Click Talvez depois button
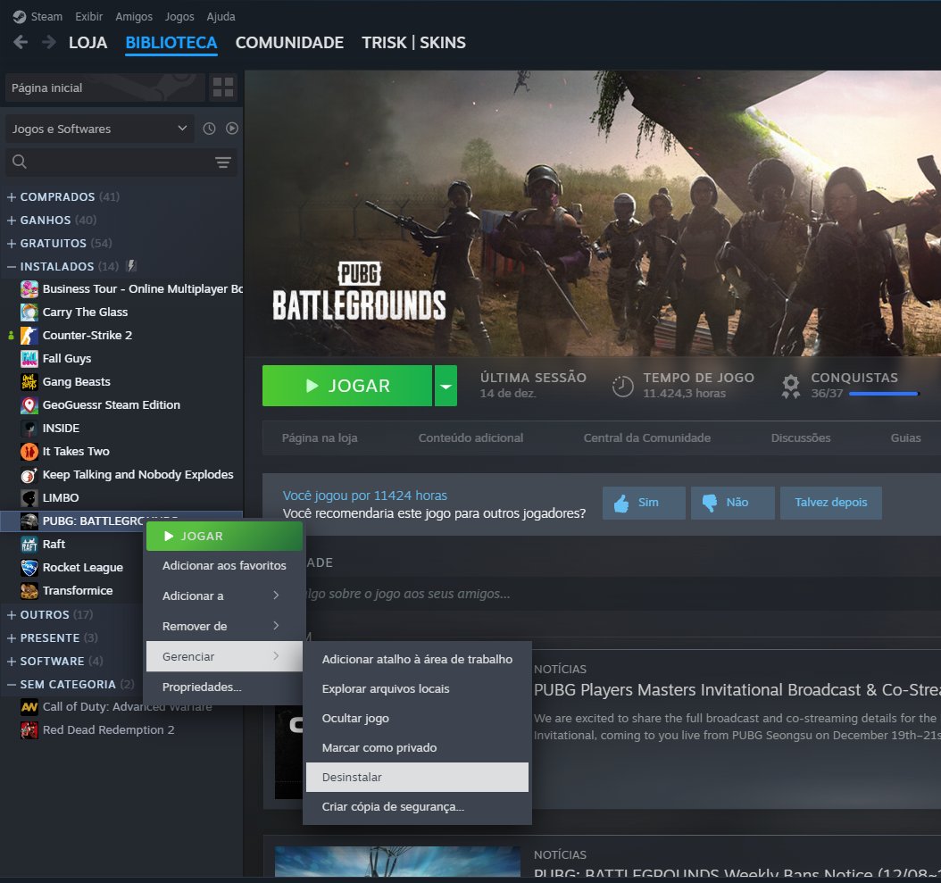This screenshot has width=941, height=883. coord(831,503)
